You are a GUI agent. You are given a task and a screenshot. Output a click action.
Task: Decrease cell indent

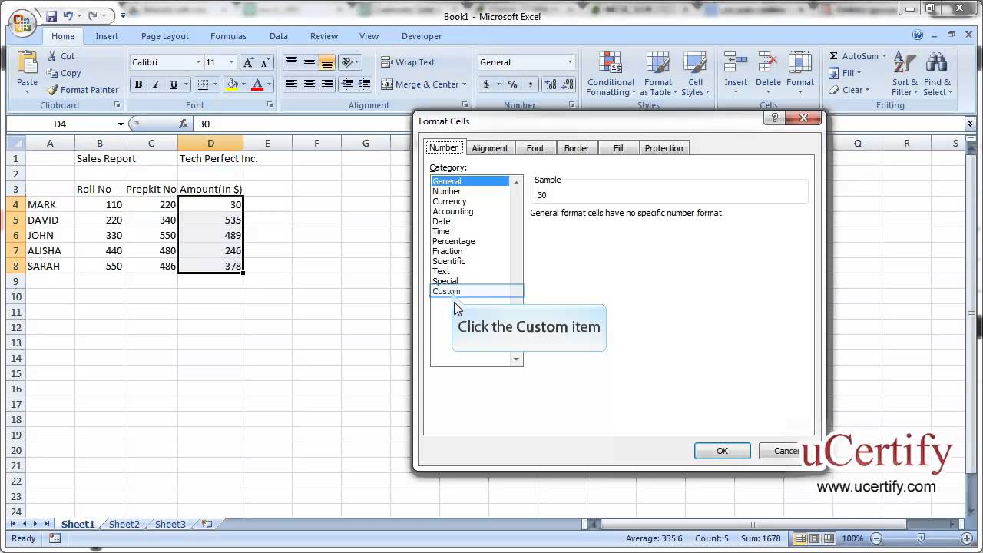(x=347, y=84)
